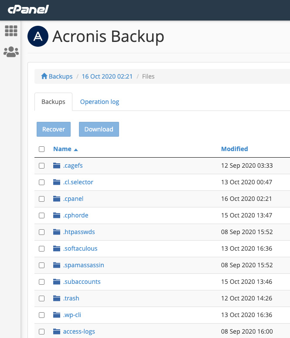Click the access-logs folder icon
290x338 pixels.
(56, 331)
